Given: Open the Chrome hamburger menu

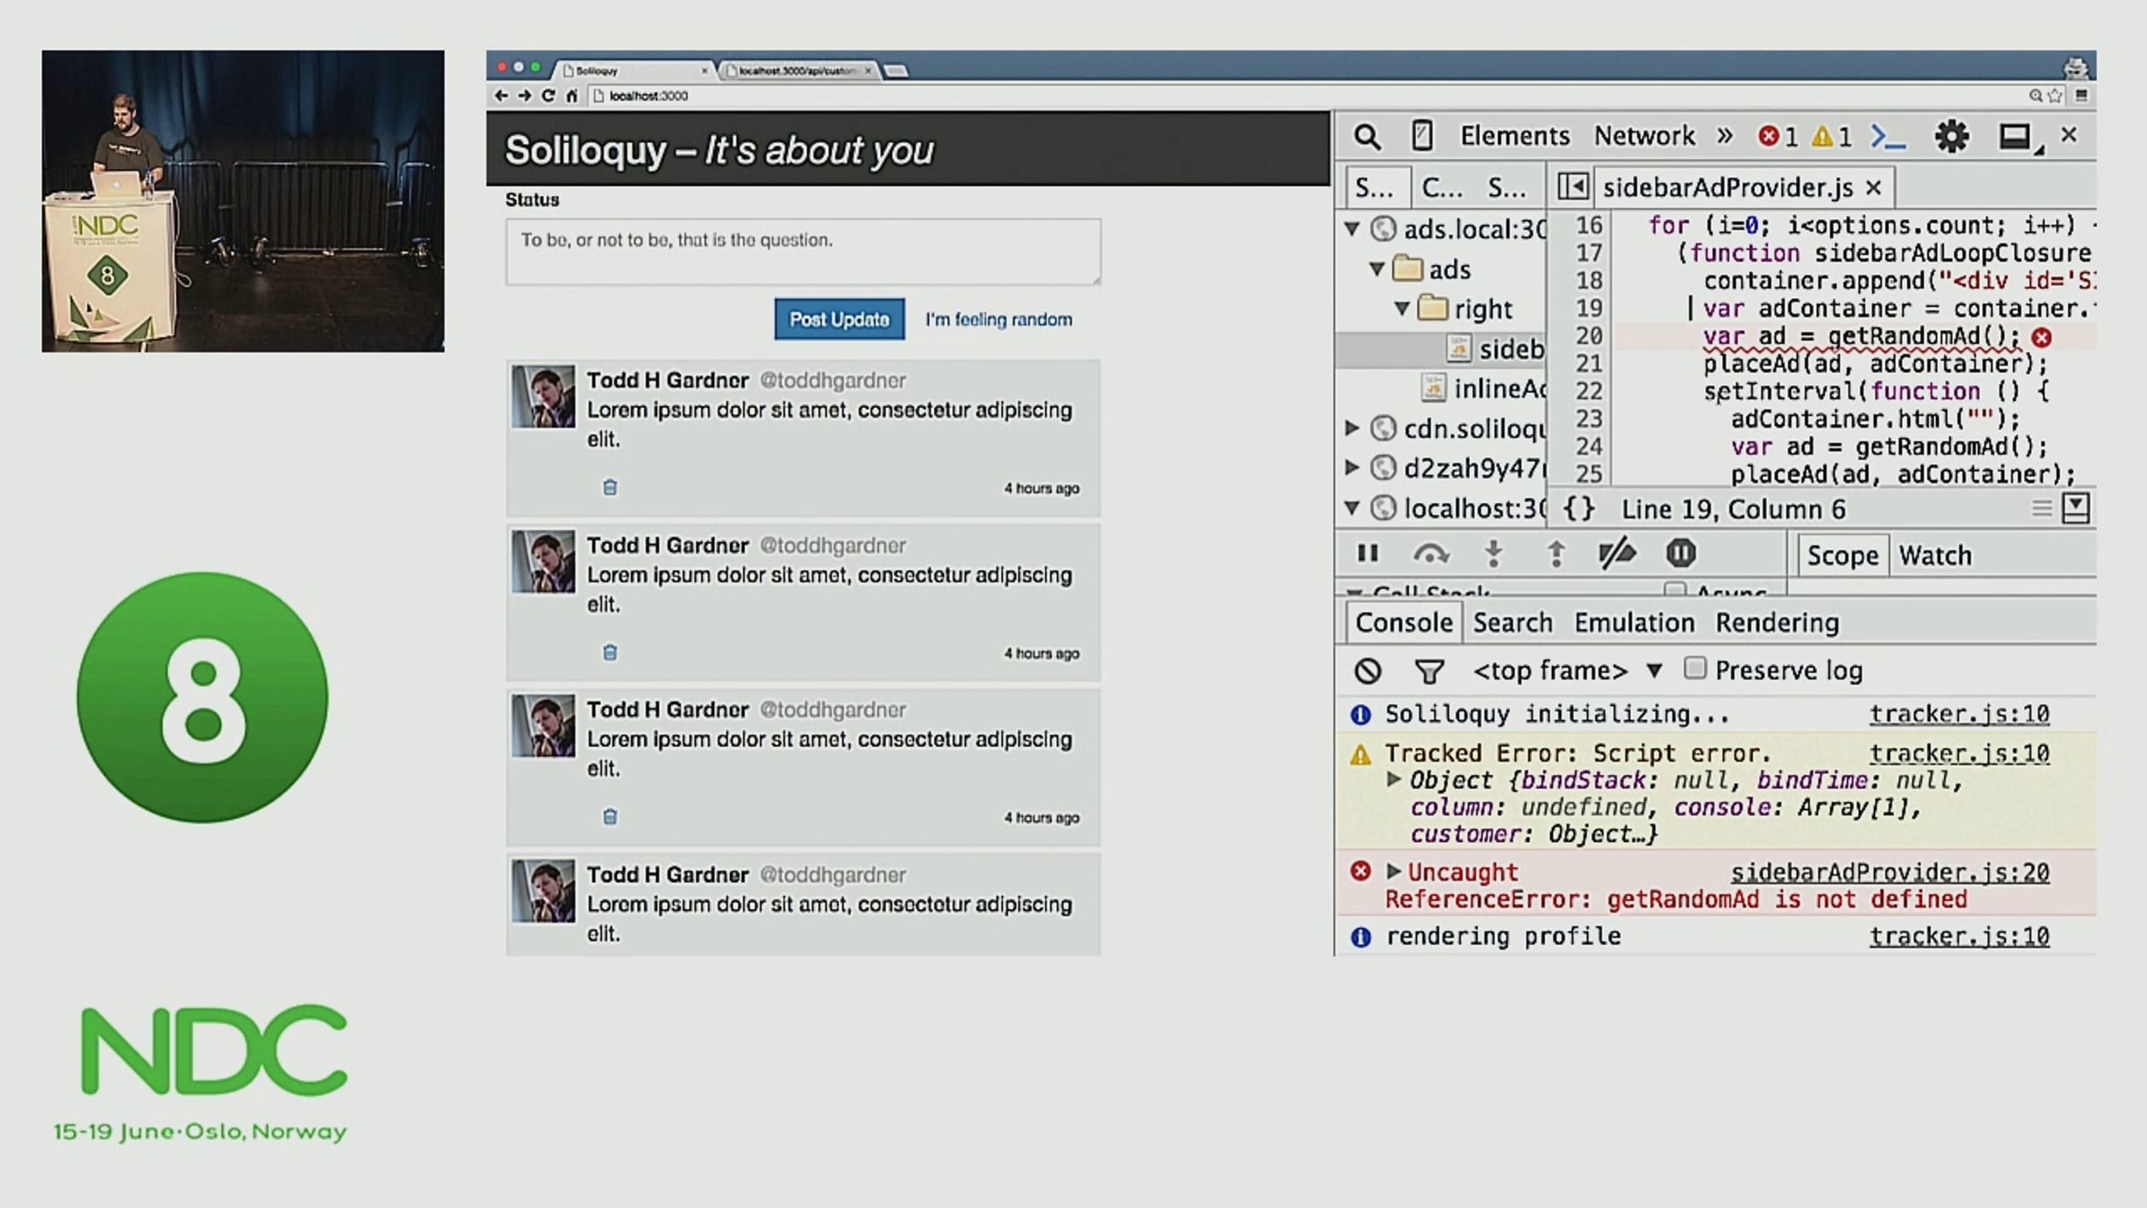Looking at the screenshot, I should [2082, 96].
